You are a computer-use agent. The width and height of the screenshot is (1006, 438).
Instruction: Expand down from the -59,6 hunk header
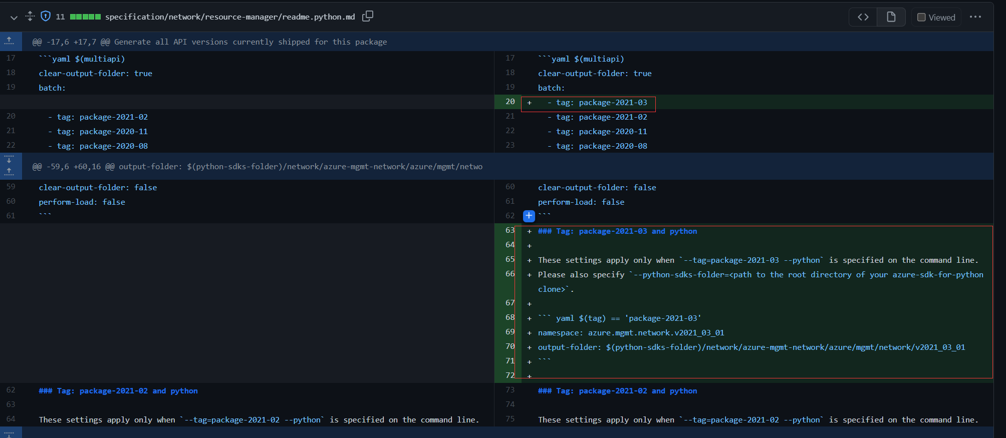(x=10, y=160)
